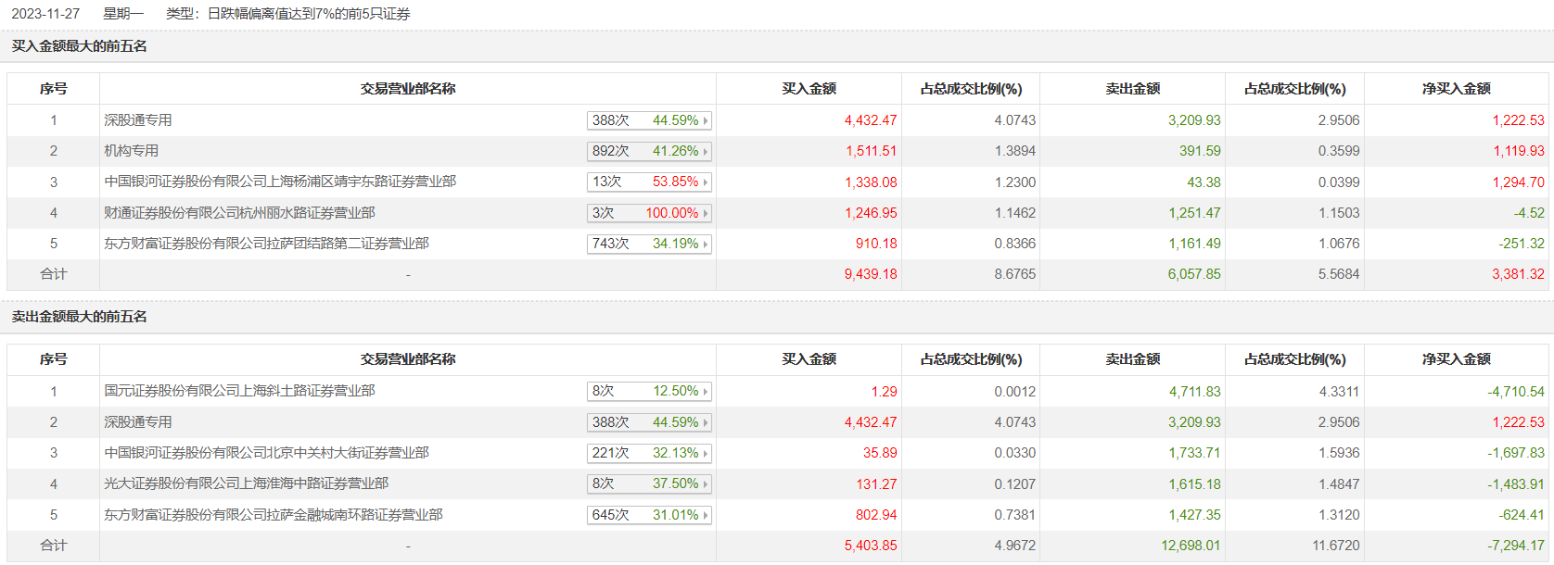Click the arrow on 8次 37.50% badge
1554x565 pixels.
point(706,483)
